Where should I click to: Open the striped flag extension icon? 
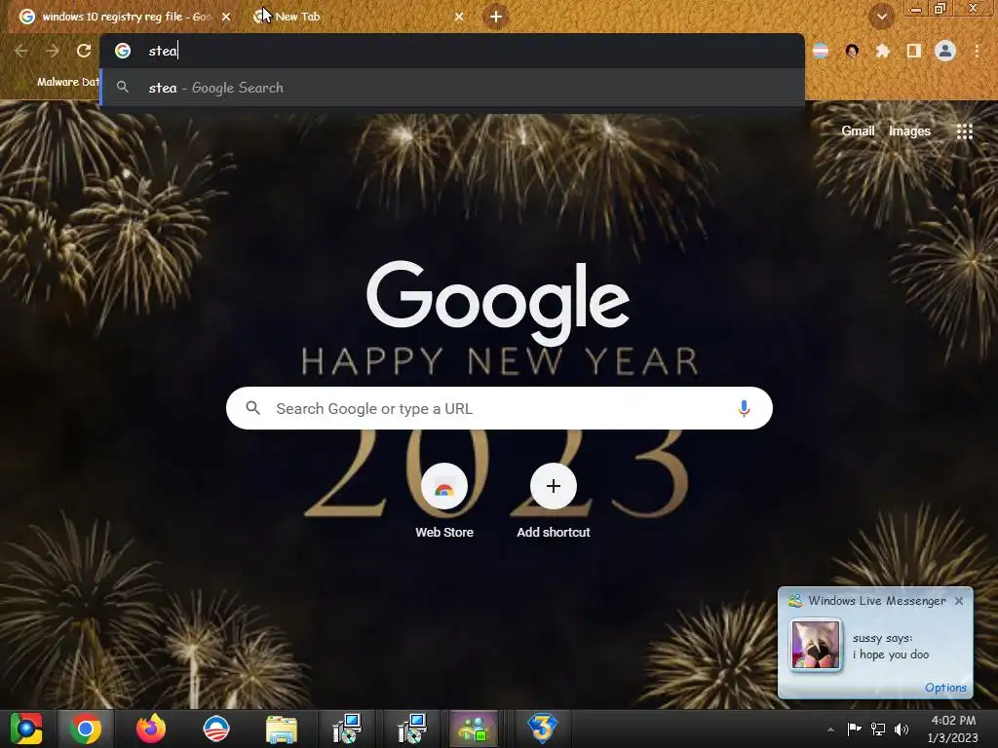821,51
